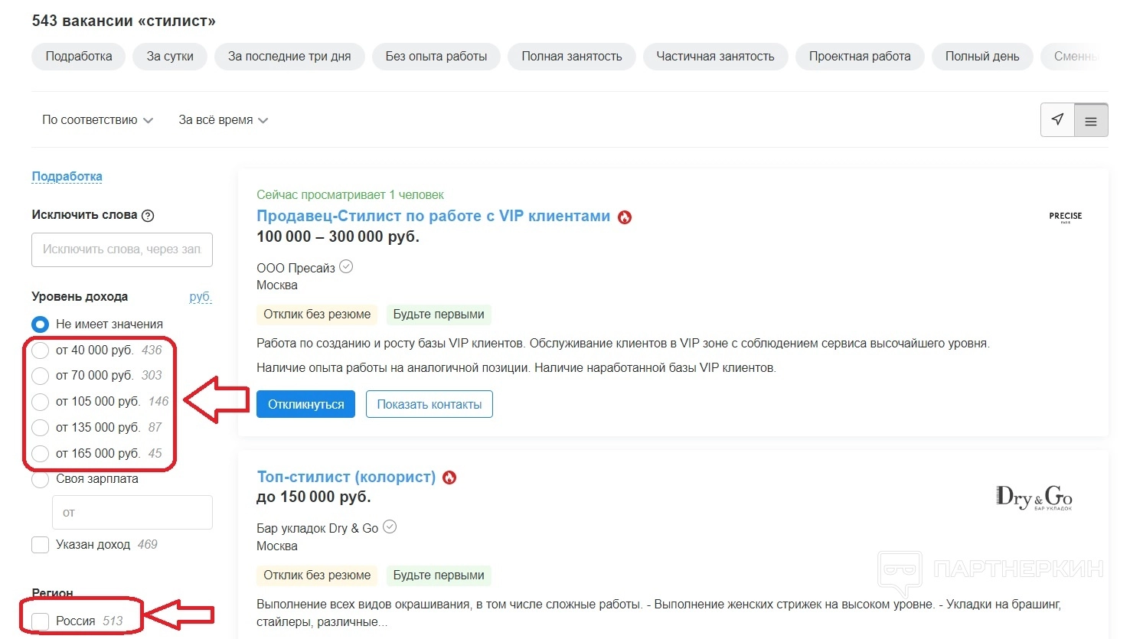Select salary option от 40 000 руб.
The image size is (1143, 639).
point(41,350)
